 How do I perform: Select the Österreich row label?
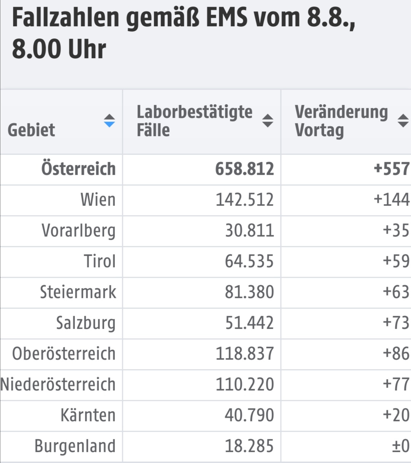tap(78, 169)
